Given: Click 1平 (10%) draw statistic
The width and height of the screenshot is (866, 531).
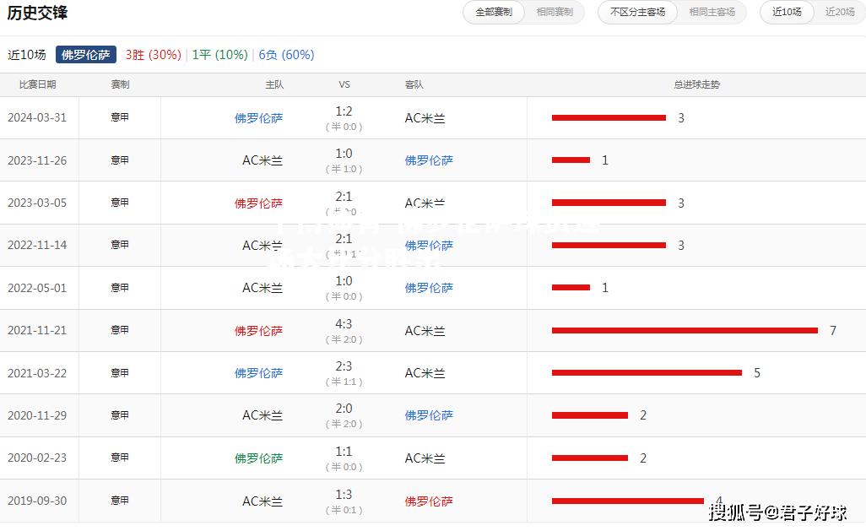Looking at the screenshot, I should pos(219,55).
